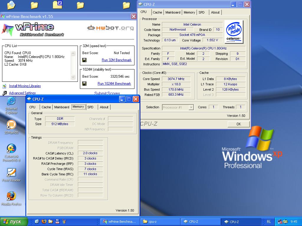Open the zipped folder icon with Z badge

58,5
